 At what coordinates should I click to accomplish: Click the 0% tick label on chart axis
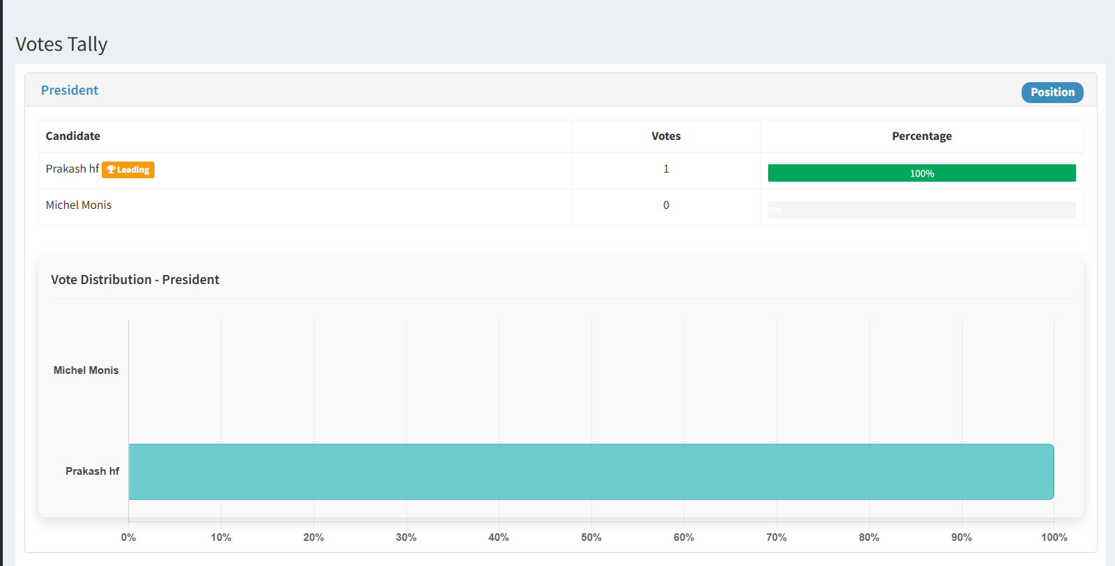pos(128,537)
